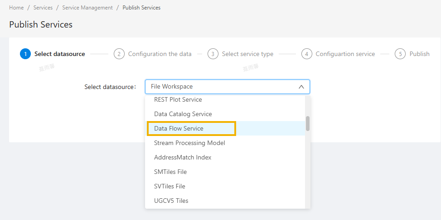Go to Home breadcrumb link
The width and height of the screenshot is (441, 220).
coord(16,8)
